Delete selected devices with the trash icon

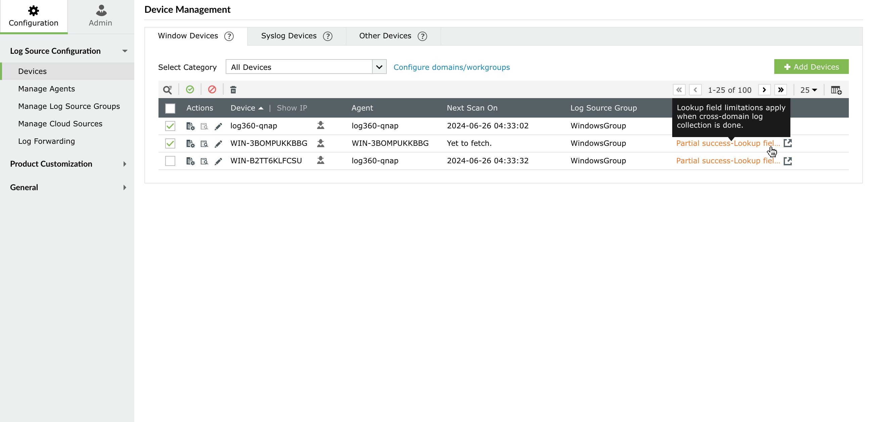pos(233,90)
